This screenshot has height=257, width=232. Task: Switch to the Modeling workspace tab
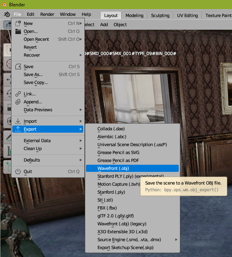pos(135,15)
